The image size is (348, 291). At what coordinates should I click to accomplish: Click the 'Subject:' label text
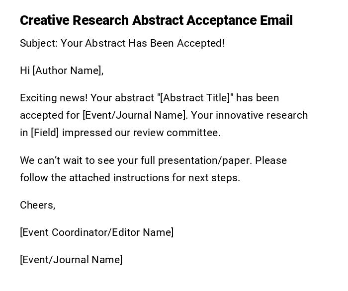(39, 43)
